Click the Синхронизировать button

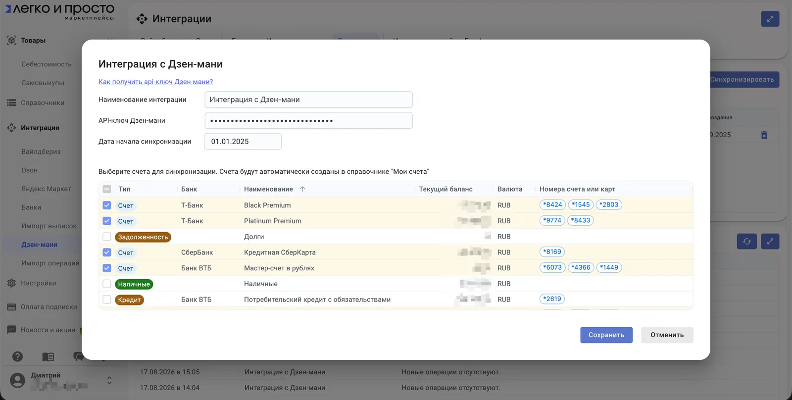[x=742, y=80]
